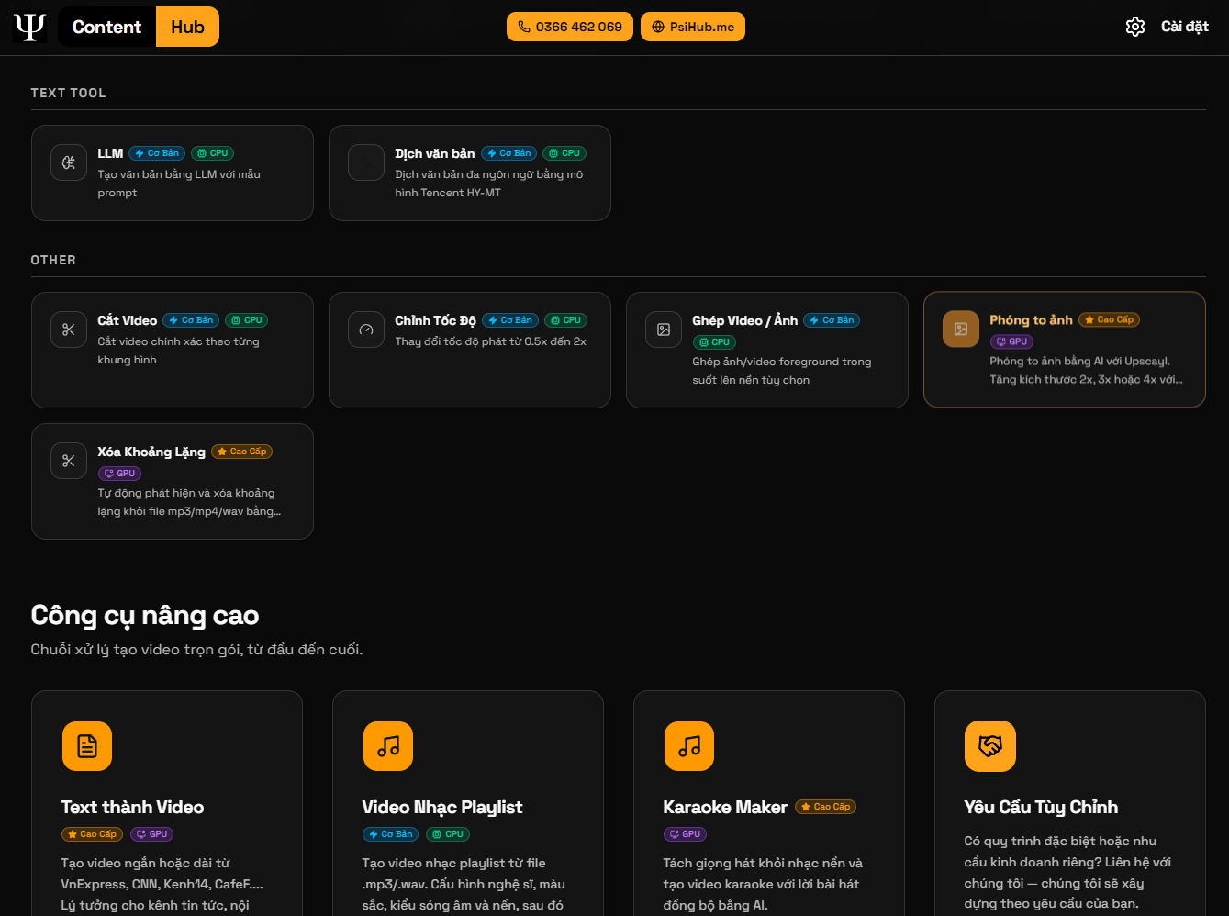
Task: Click the LLM card description text
Action: [x=179, y=184]
